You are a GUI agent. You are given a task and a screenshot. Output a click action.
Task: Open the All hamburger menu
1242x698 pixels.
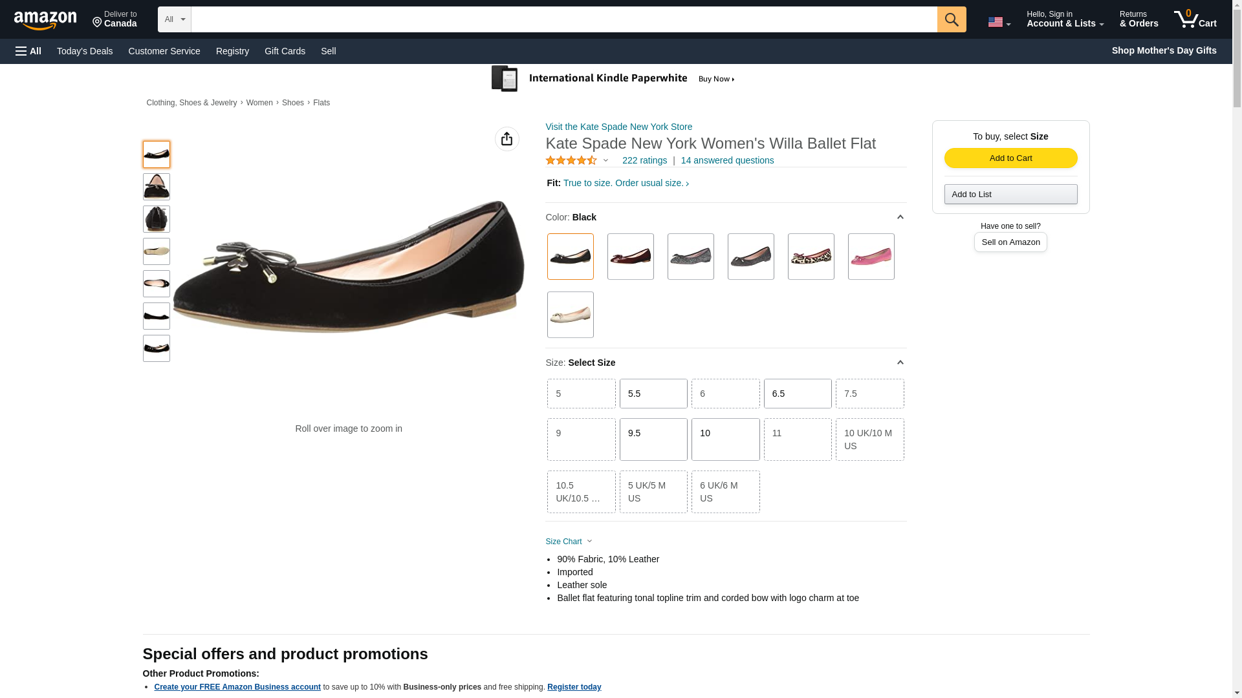pyautogui.click(x=28, y=51)
